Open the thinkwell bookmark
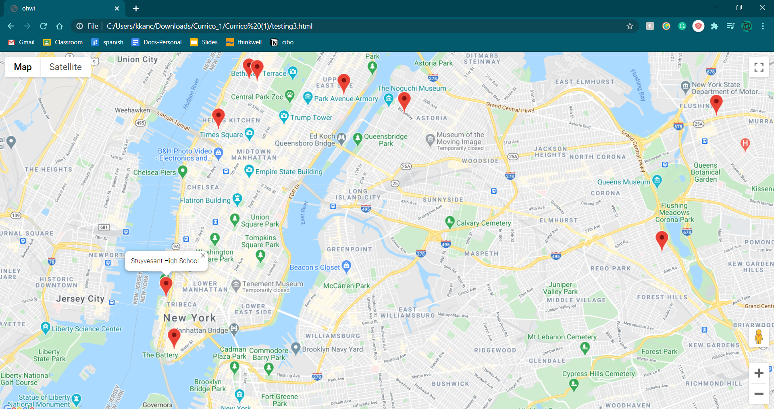Screen dimensions: 774x409 click(x=244, y=42)
